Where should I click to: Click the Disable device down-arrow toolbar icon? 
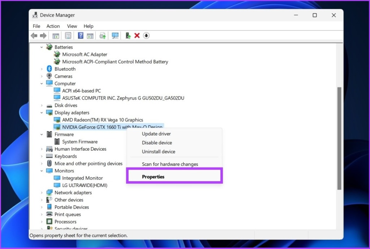pos(146,36)
